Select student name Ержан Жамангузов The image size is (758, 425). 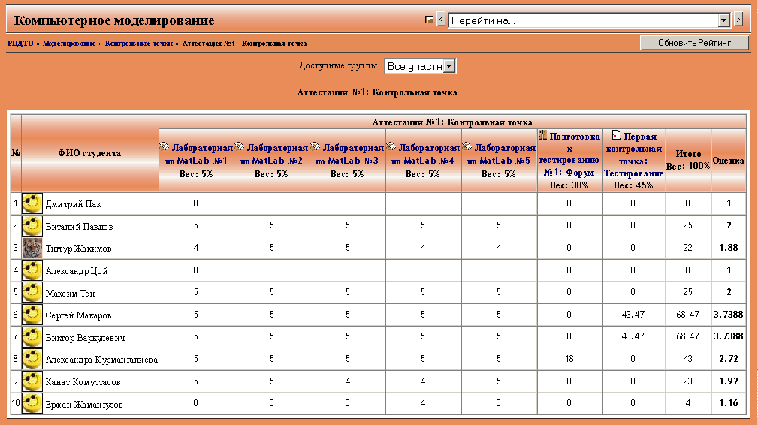tap(84, 404)
